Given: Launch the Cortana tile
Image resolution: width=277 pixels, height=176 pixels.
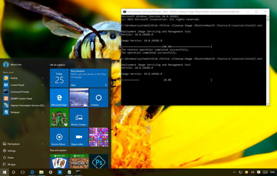Looking at the screenshot, I should point(98,98).
